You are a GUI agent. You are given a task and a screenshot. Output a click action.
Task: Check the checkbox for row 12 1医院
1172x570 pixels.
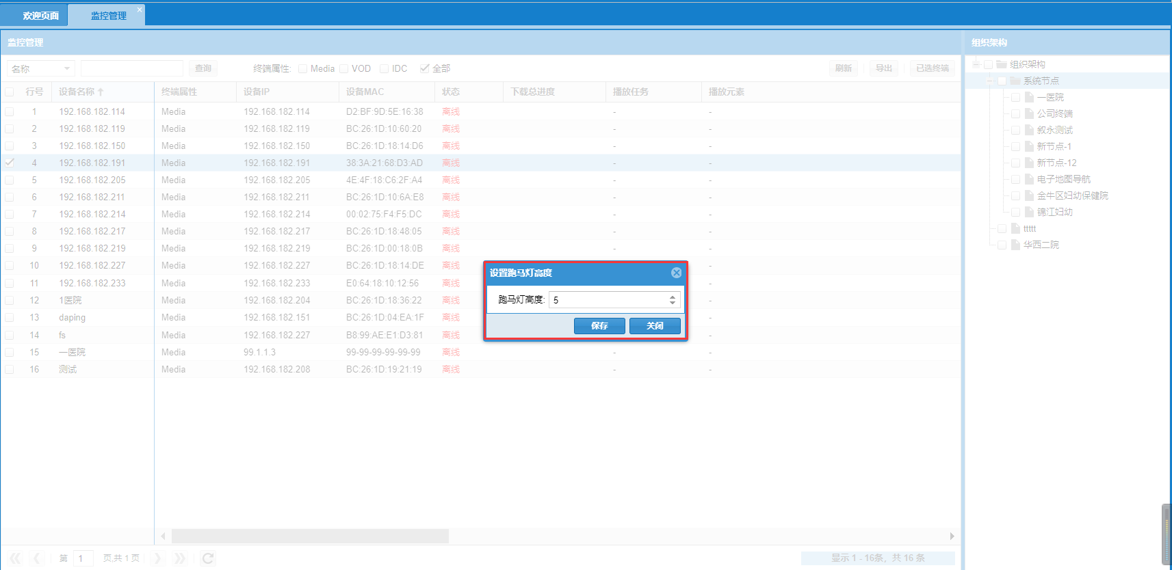9,300
